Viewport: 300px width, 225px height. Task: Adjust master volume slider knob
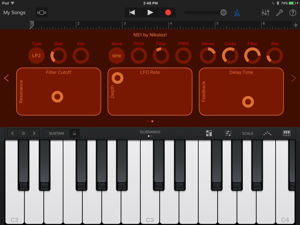(x=223, y=13)
